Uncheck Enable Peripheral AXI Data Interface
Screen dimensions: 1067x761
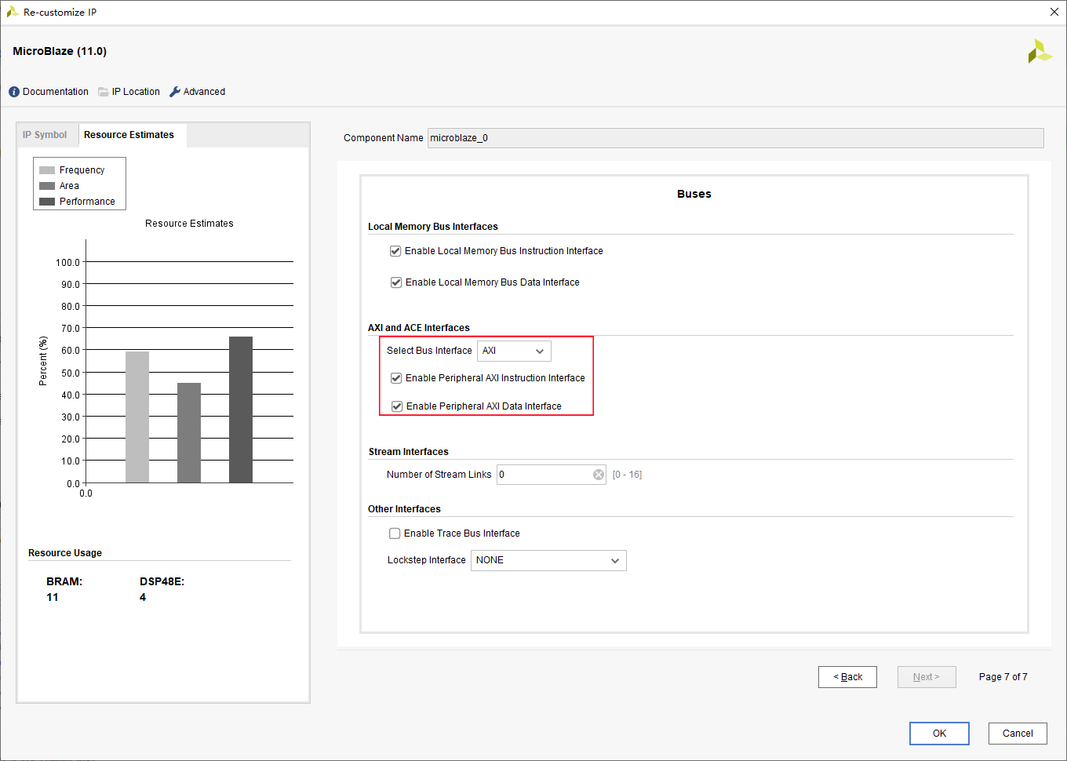[x=397, y=406]
